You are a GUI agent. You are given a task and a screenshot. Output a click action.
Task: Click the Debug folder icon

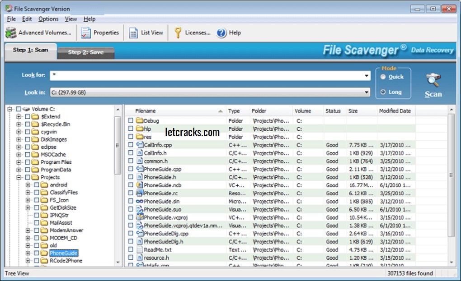pos(139,120)
